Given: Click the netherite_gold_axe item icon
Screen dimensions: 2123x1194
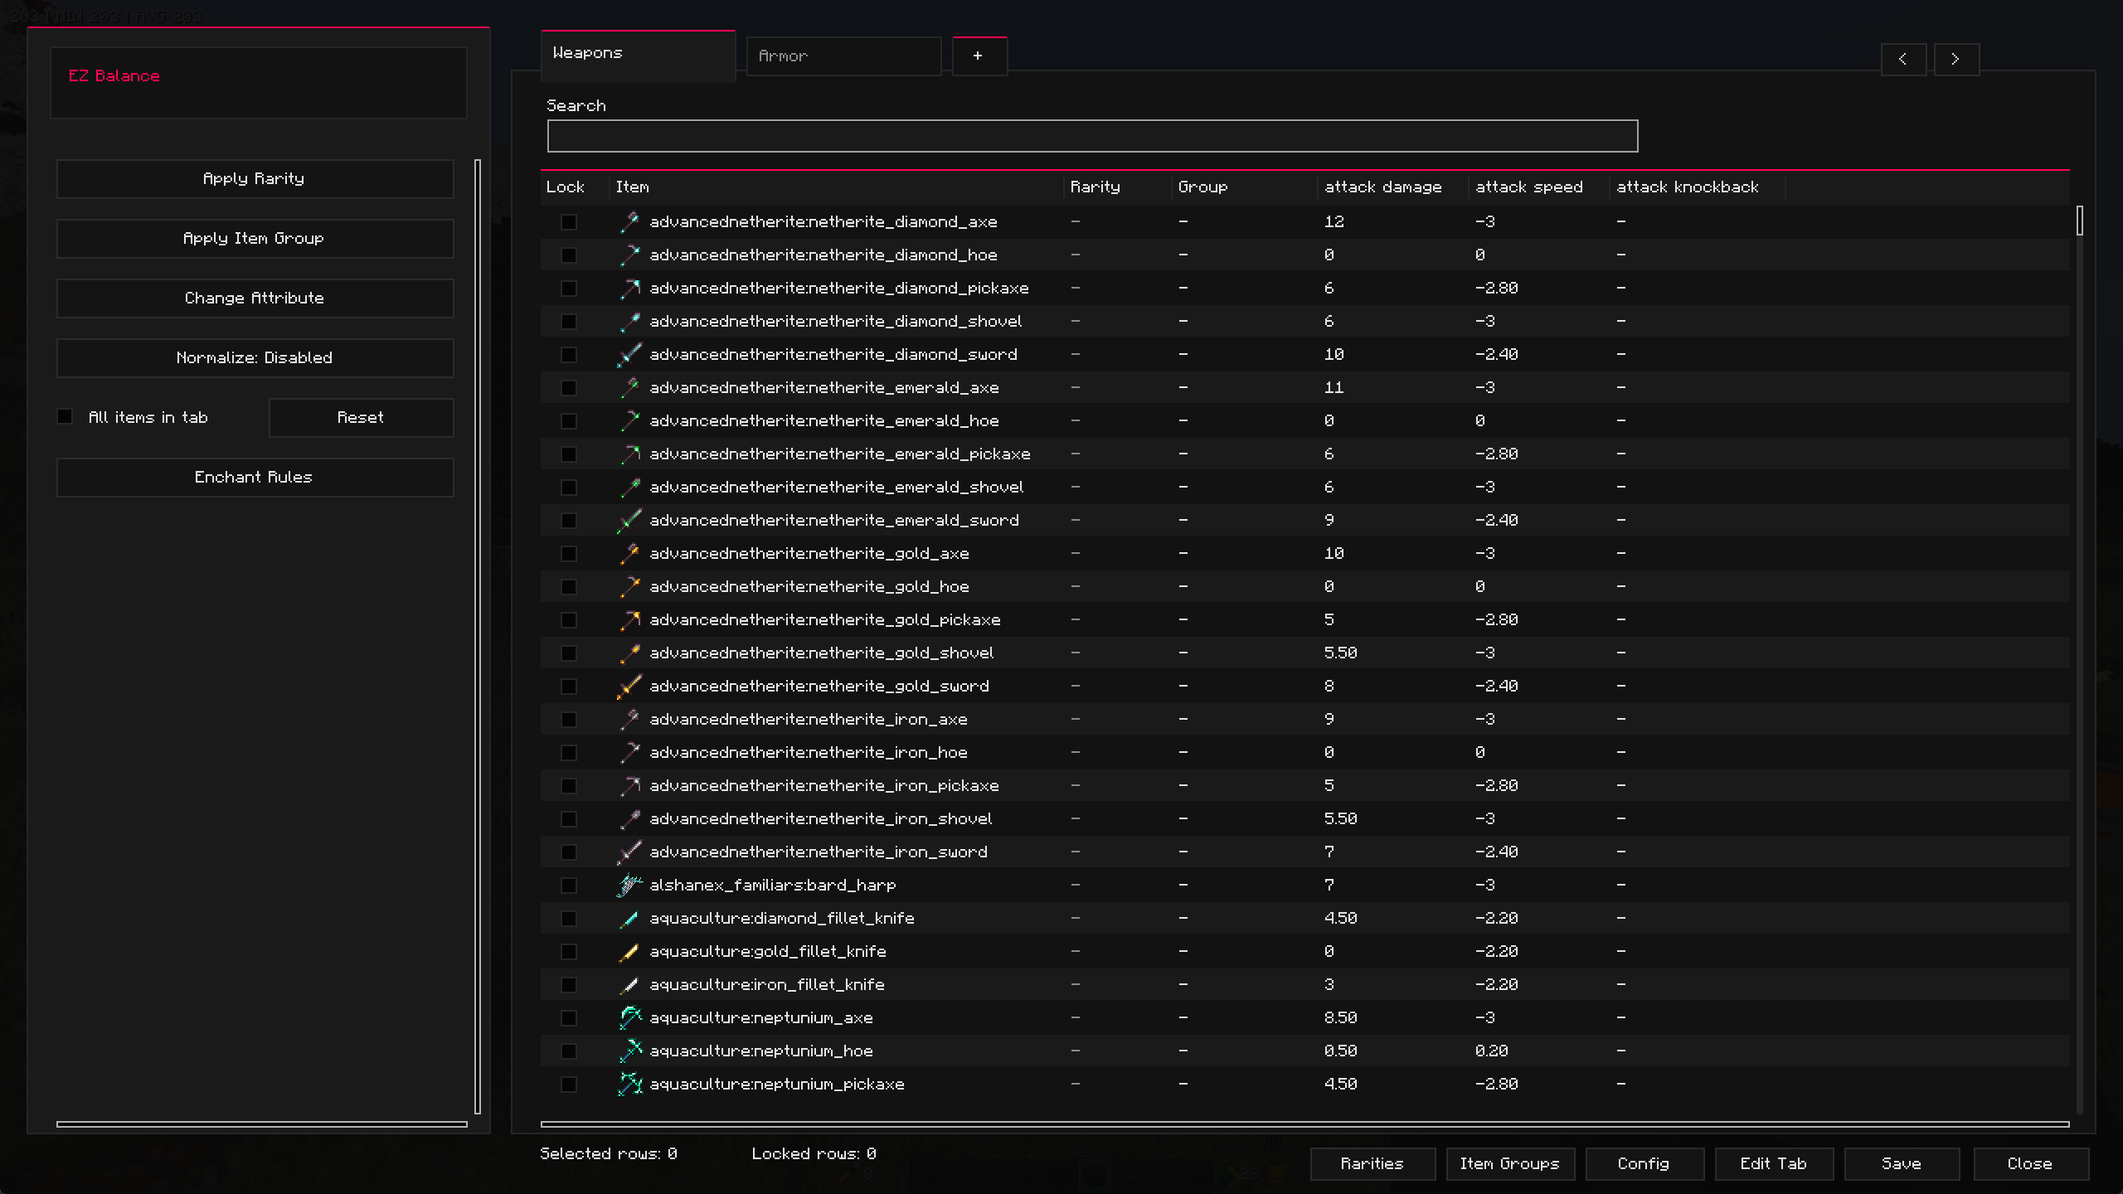Looking at the screenshot, I should (630, 553).
